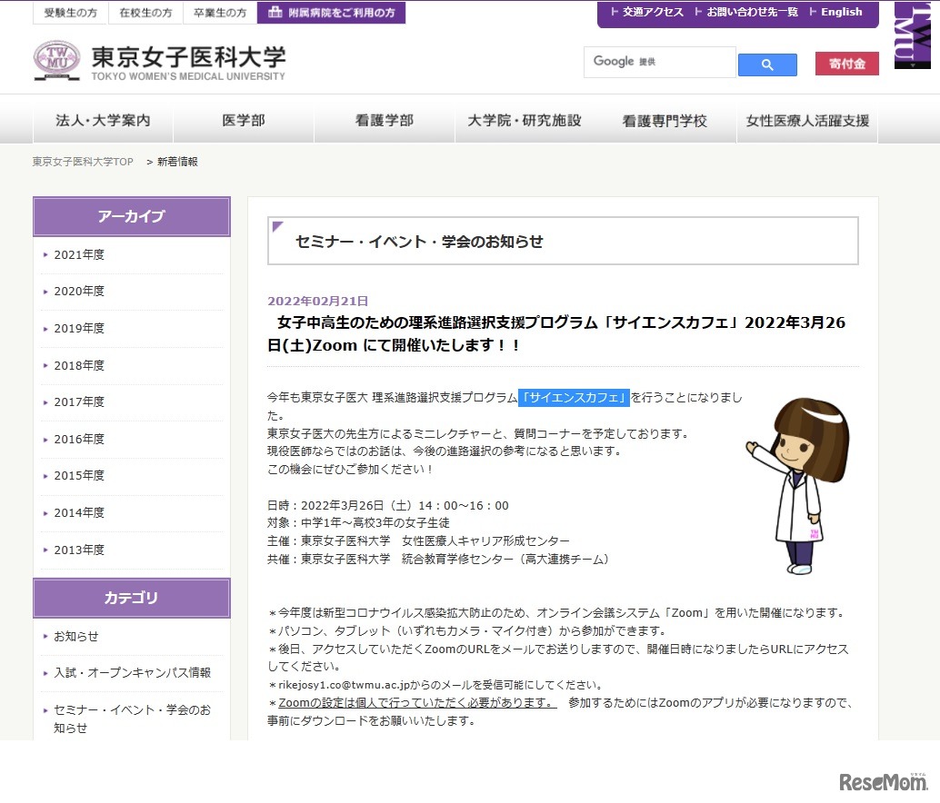Select the 入試・オープンキャンパス情報 category

(132, 673)
